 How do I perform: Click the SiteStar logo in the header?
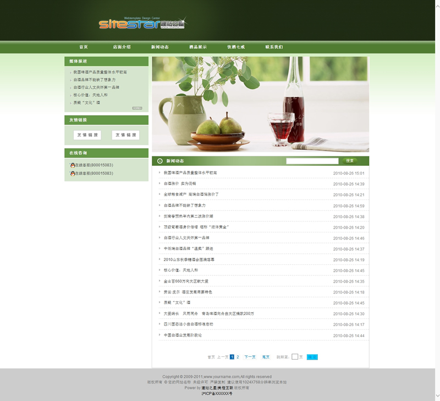142,24
